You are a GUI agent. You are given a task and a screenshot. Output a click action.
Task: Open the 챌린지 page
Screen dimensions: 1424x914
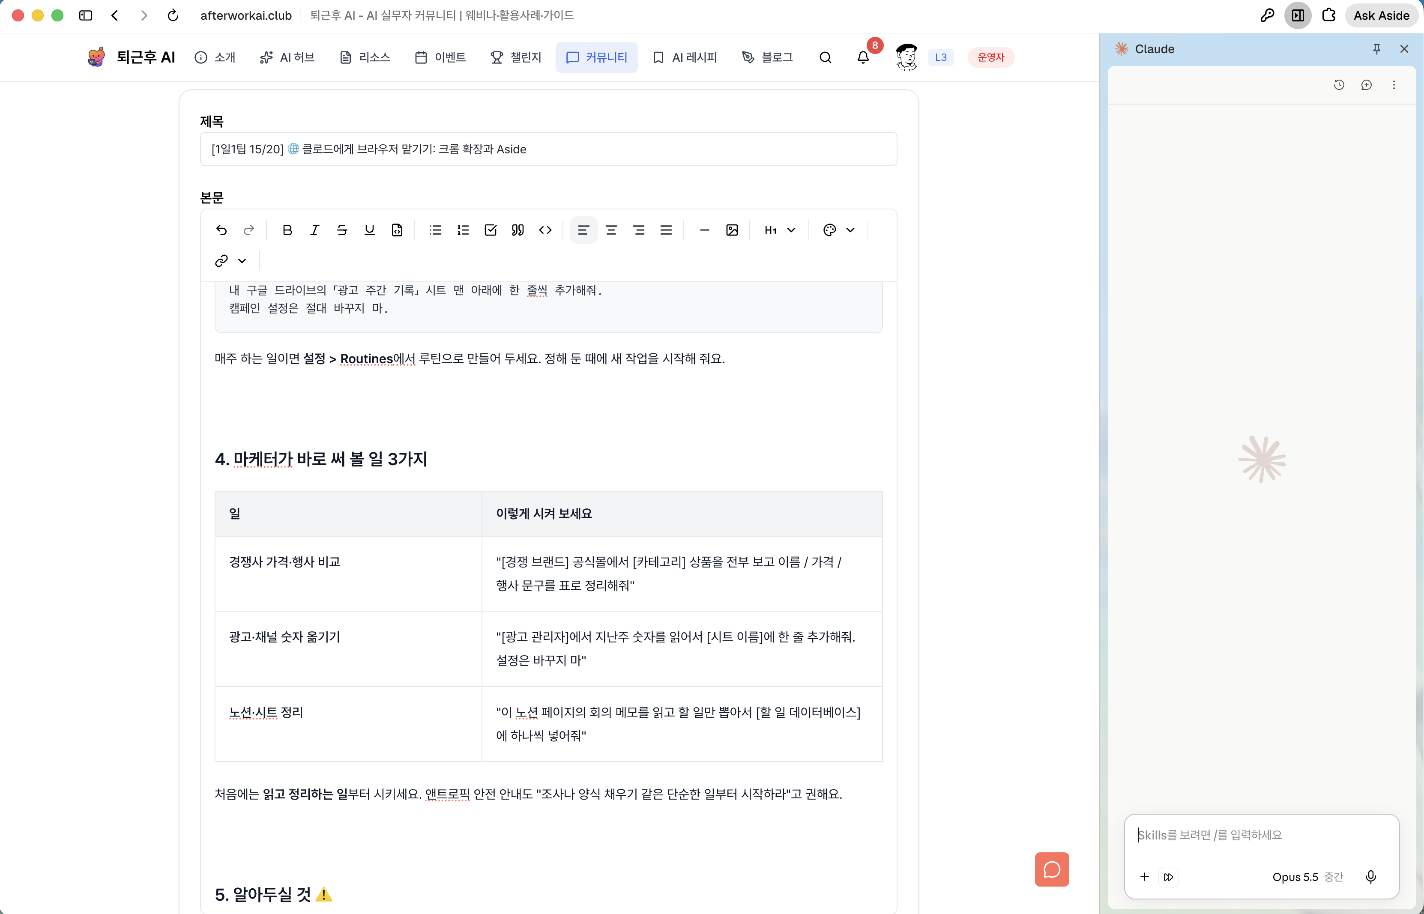click(516, 57)
